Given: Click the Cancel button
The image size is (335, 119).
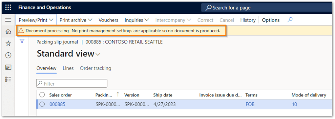Looking at the screenshot, I should 227,20.
